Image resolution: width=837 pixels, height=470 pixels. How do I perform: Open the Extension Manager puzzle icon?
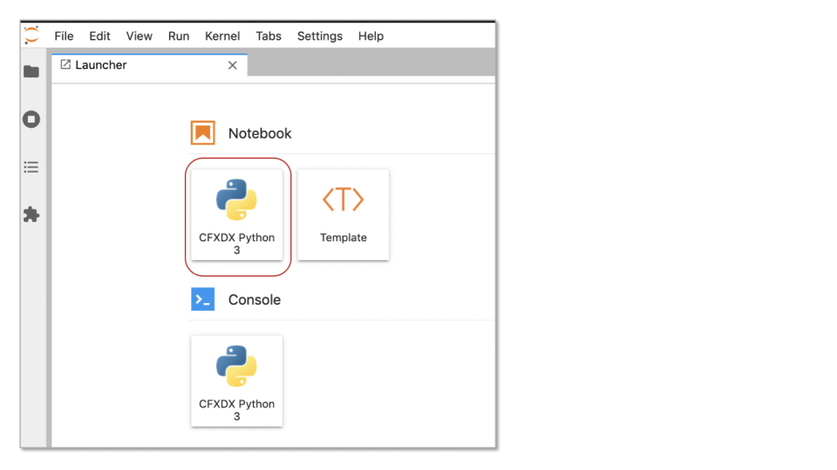click(x=31, y=215)
